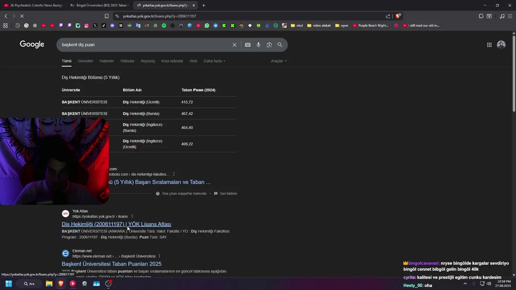
Task: Click the page vertical scrollbar
Action: pos(514,72)
